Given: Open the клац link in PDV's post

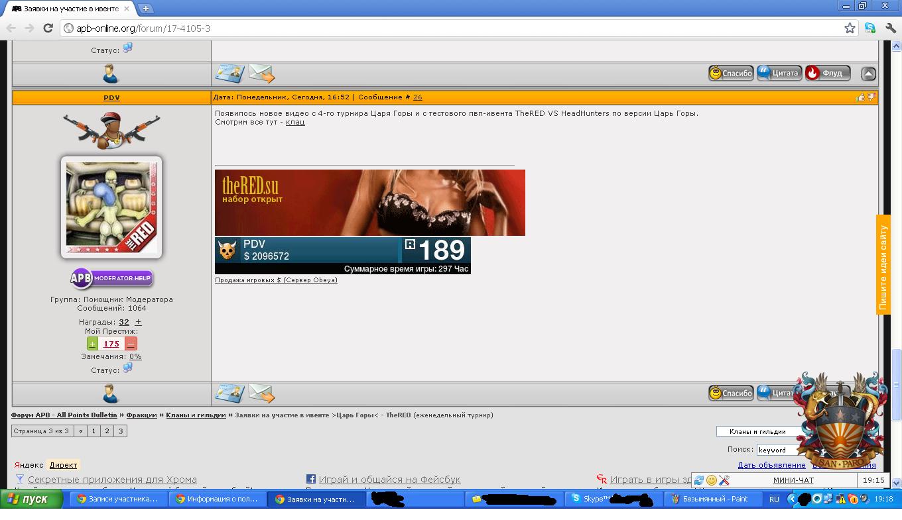Looking at the screenshot, I should coord(295,122).
